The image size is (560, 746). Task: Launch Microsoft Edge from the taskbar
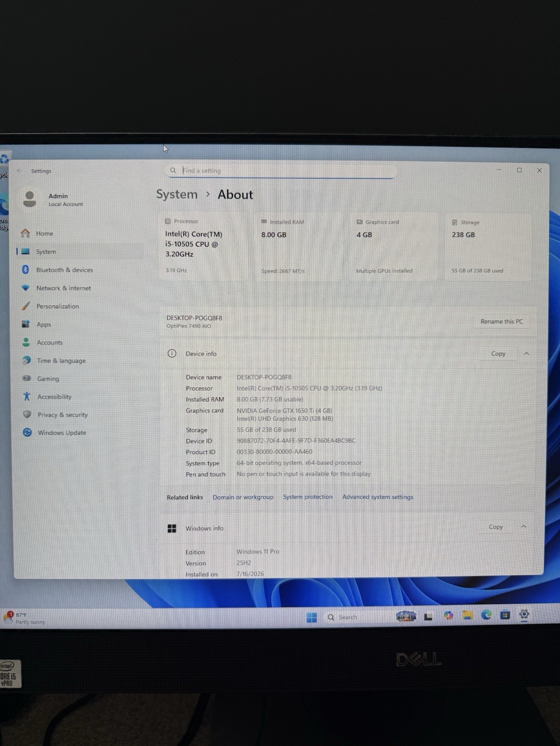tap(487, 615)
